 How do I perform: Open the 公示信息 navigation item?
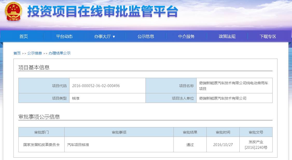tap(145, 36)
